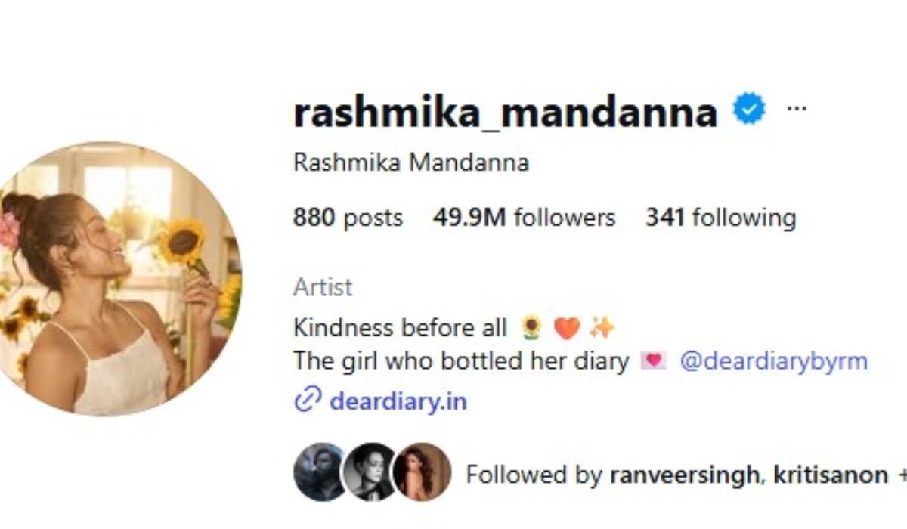Open the 880 posts count
The width and height of the screenshot is (907, 529).
348,218
